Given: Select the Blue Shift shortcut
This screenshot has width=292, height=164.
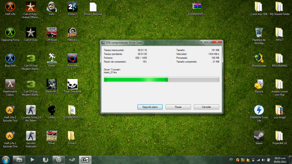Looking at the screenshot, I should pos(10,60).
